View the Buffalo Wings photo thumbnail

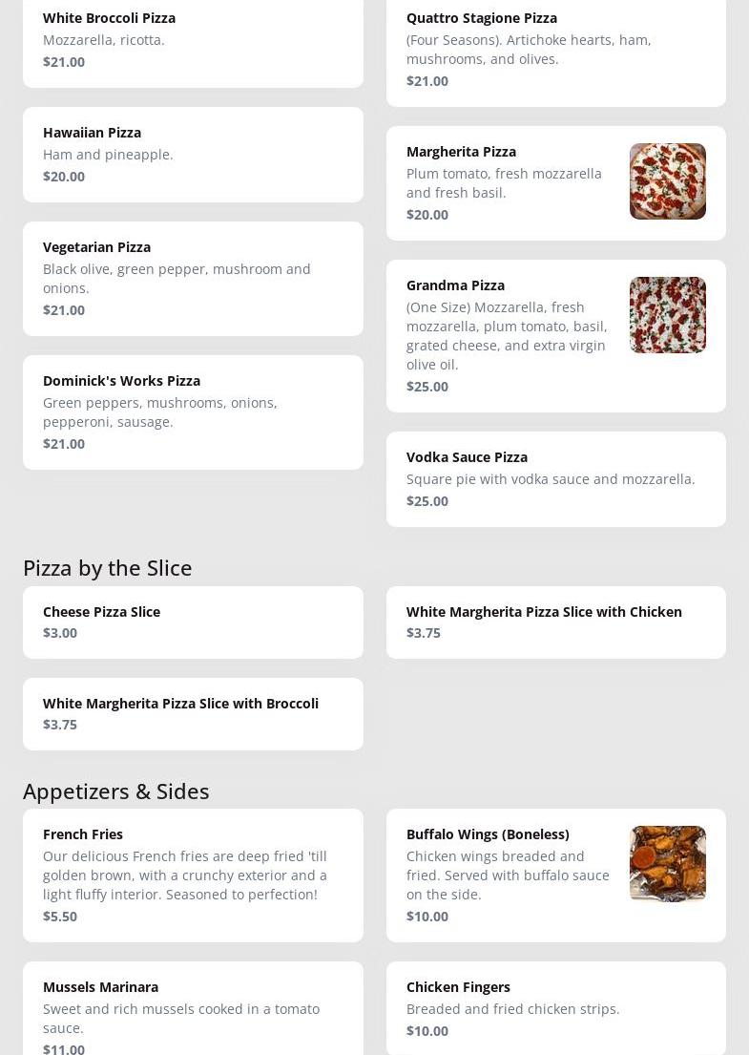click(x=667, y=863)
